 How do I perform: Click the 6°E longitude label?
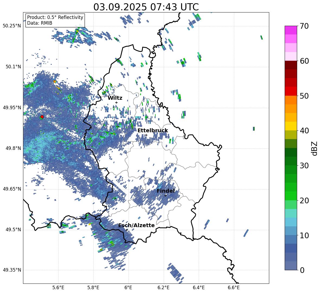pos(128,288)
